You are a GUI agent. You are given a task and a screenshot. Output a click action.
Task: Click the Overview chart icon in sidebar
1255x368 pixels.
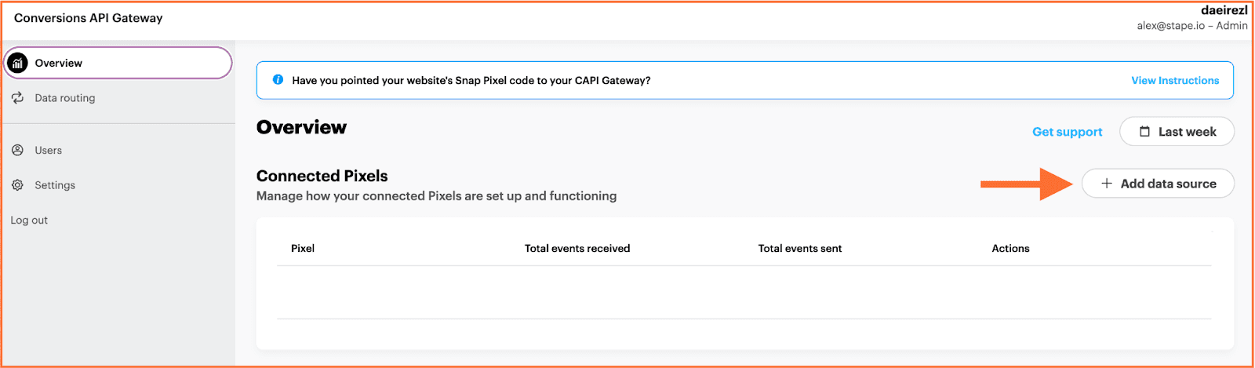coord(17,63)
